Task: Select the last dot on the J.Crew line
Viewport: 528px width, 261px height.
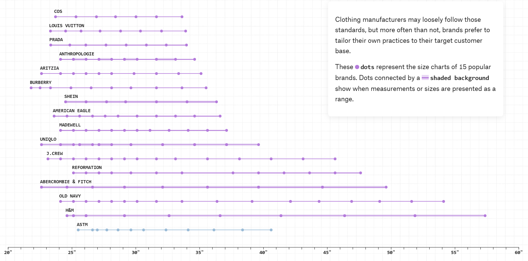Action: [x=335, y=159]
